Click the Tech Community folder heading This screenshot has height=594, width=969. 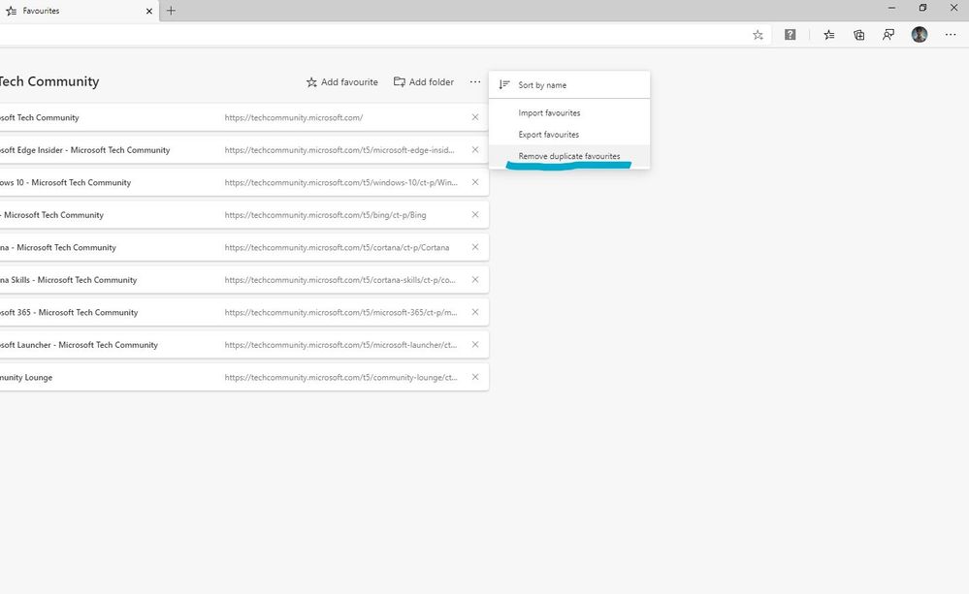pos(49,81)
